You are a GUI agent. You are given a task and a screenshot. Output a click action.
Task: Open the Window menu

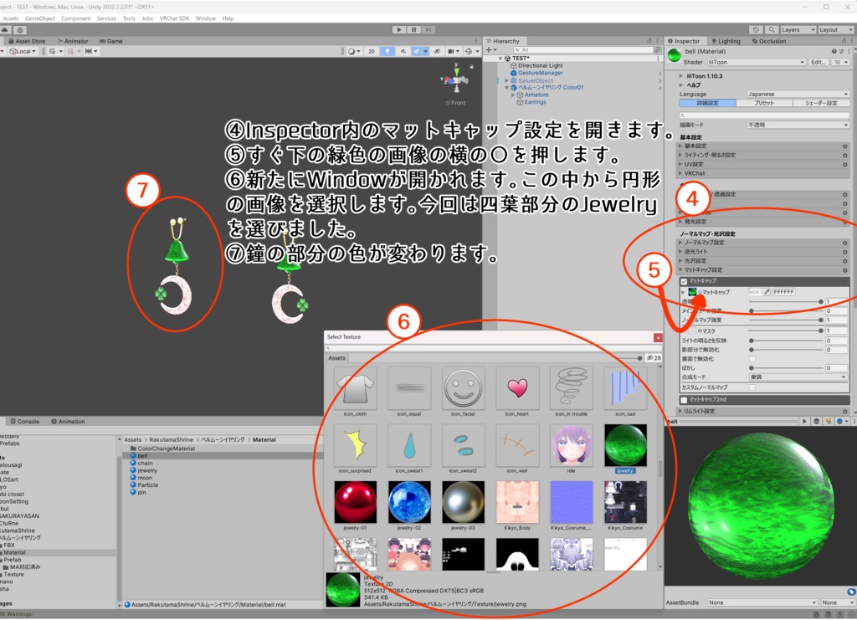(206, 18)
